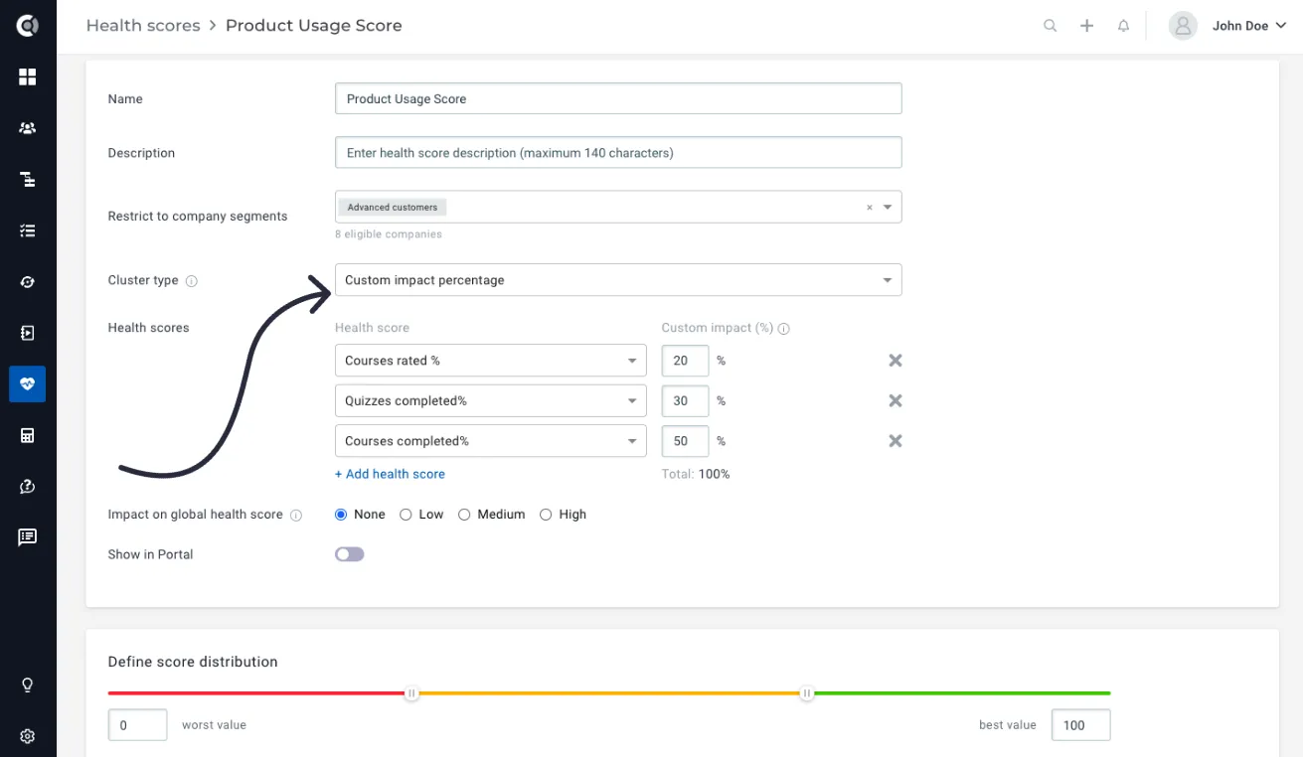
Task: Click the info icon beside Cluster type
Action: point(192,281)
